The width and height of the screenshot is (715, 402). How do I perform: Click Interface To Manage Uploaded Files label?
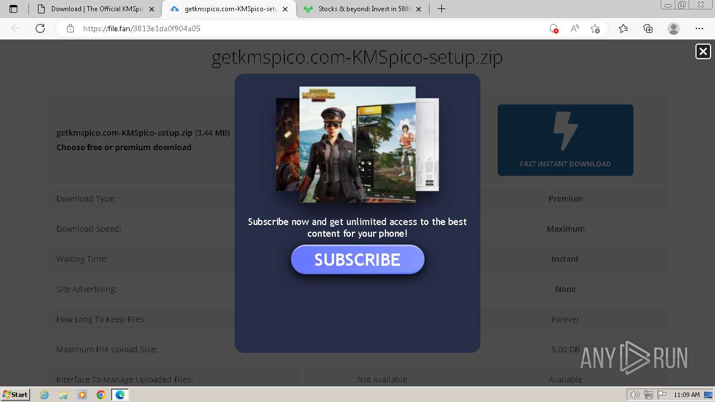[125, 380]
